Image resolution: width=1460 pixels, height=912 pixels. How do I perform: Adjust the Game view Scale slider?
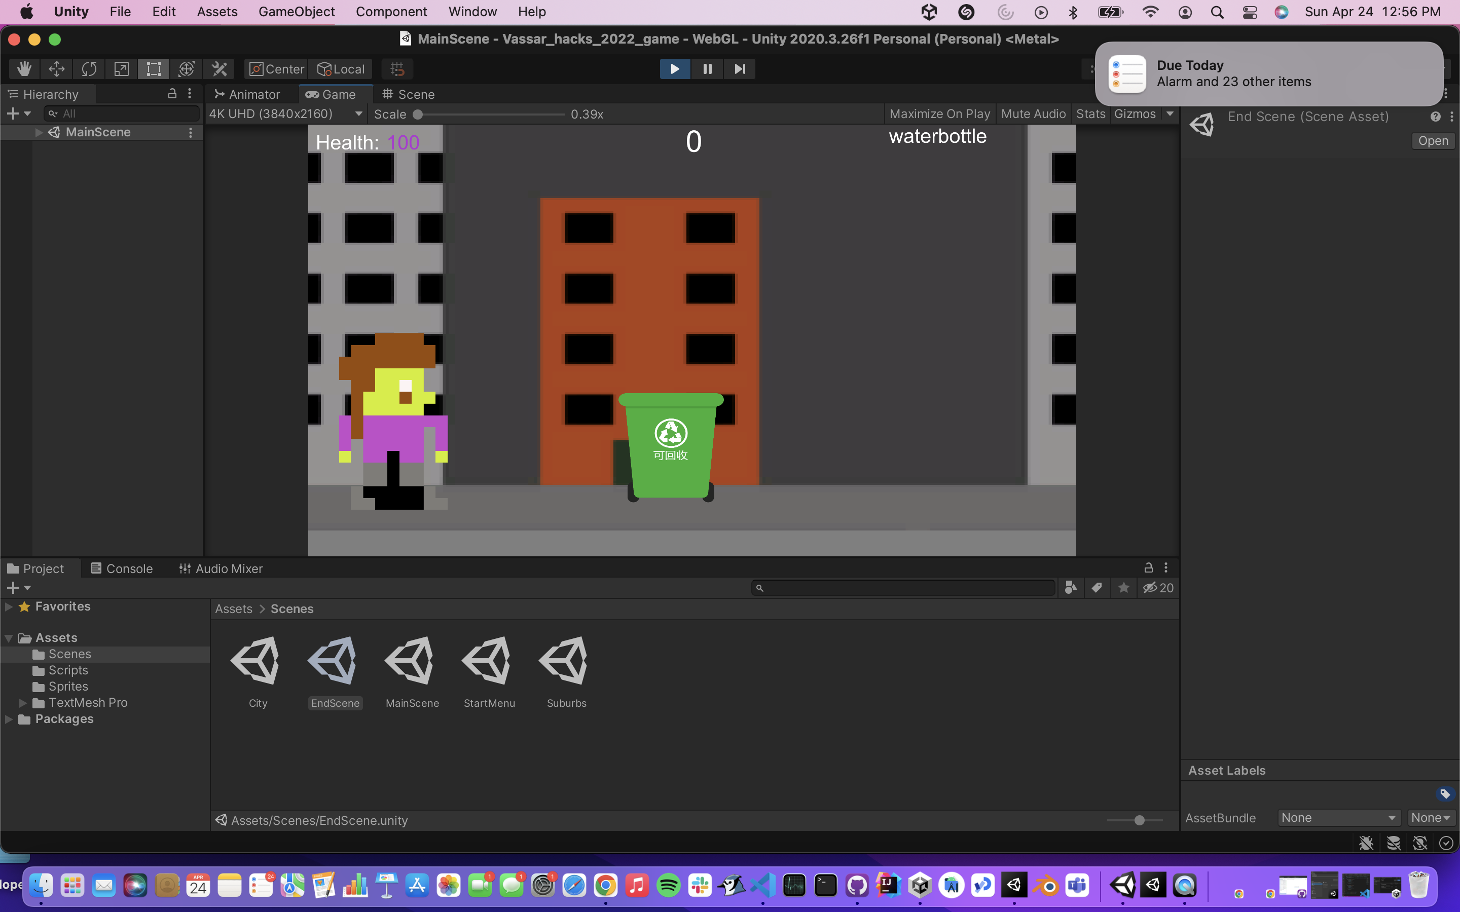[x=418, y=114]
